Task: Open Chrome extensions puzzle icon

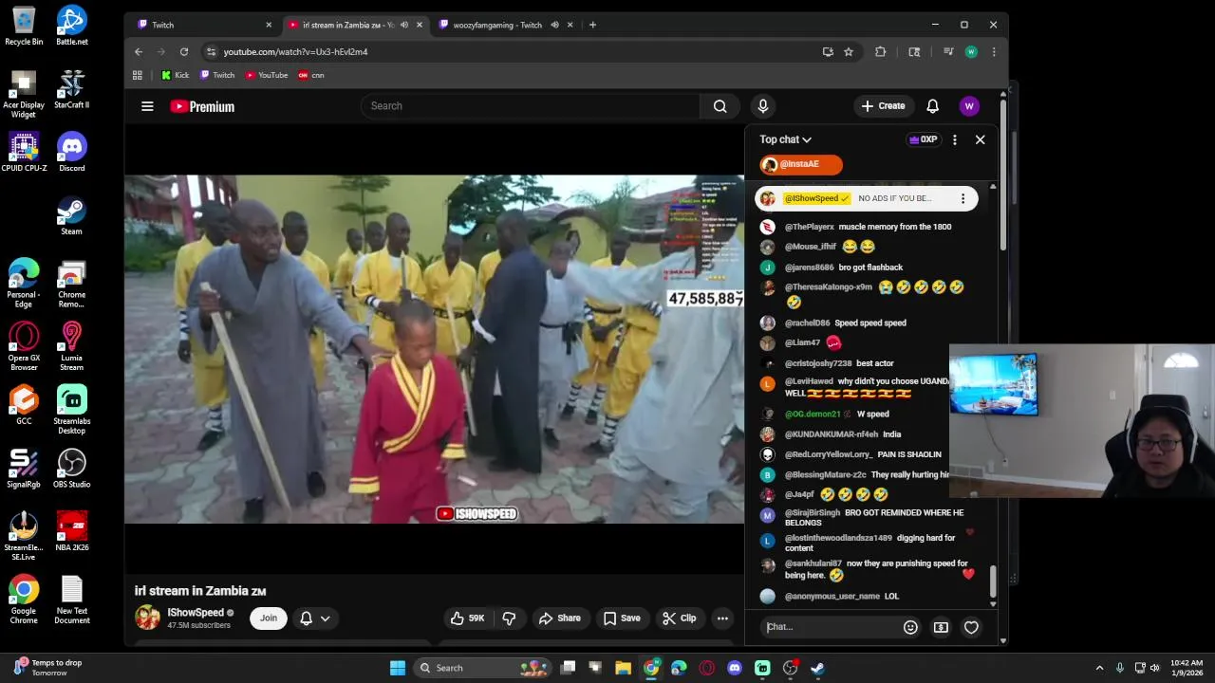Action: [x=881, y=52]
